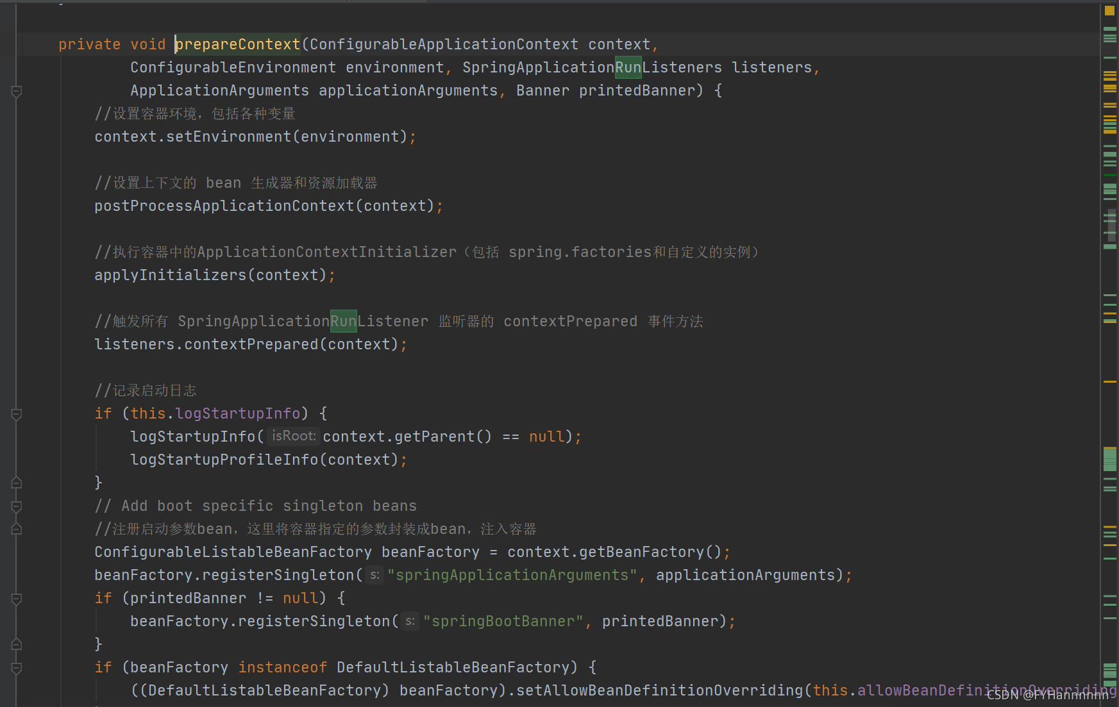Click the s: hint before springApplicationArguments string
Image resolution: width=1119 pixels, height=707 pixels.
374,575
